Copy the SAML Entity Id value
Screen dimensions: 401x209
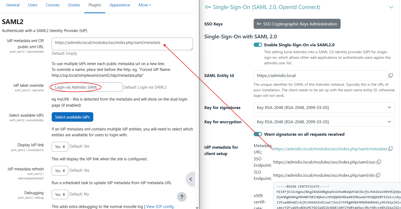coord(391,75)
